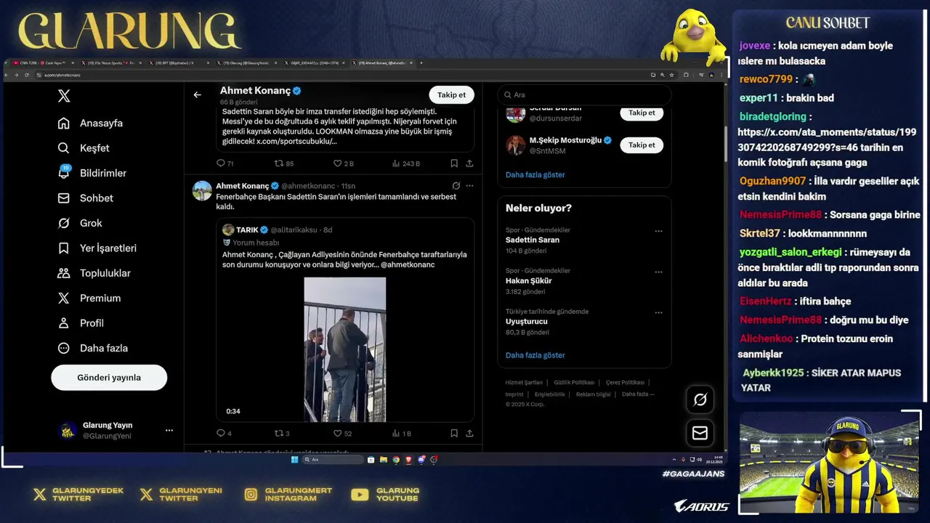Follow Ahmet Konanç with Takip et
The width and height of the screenshot is (930, 523).
[x=451, y=94]
